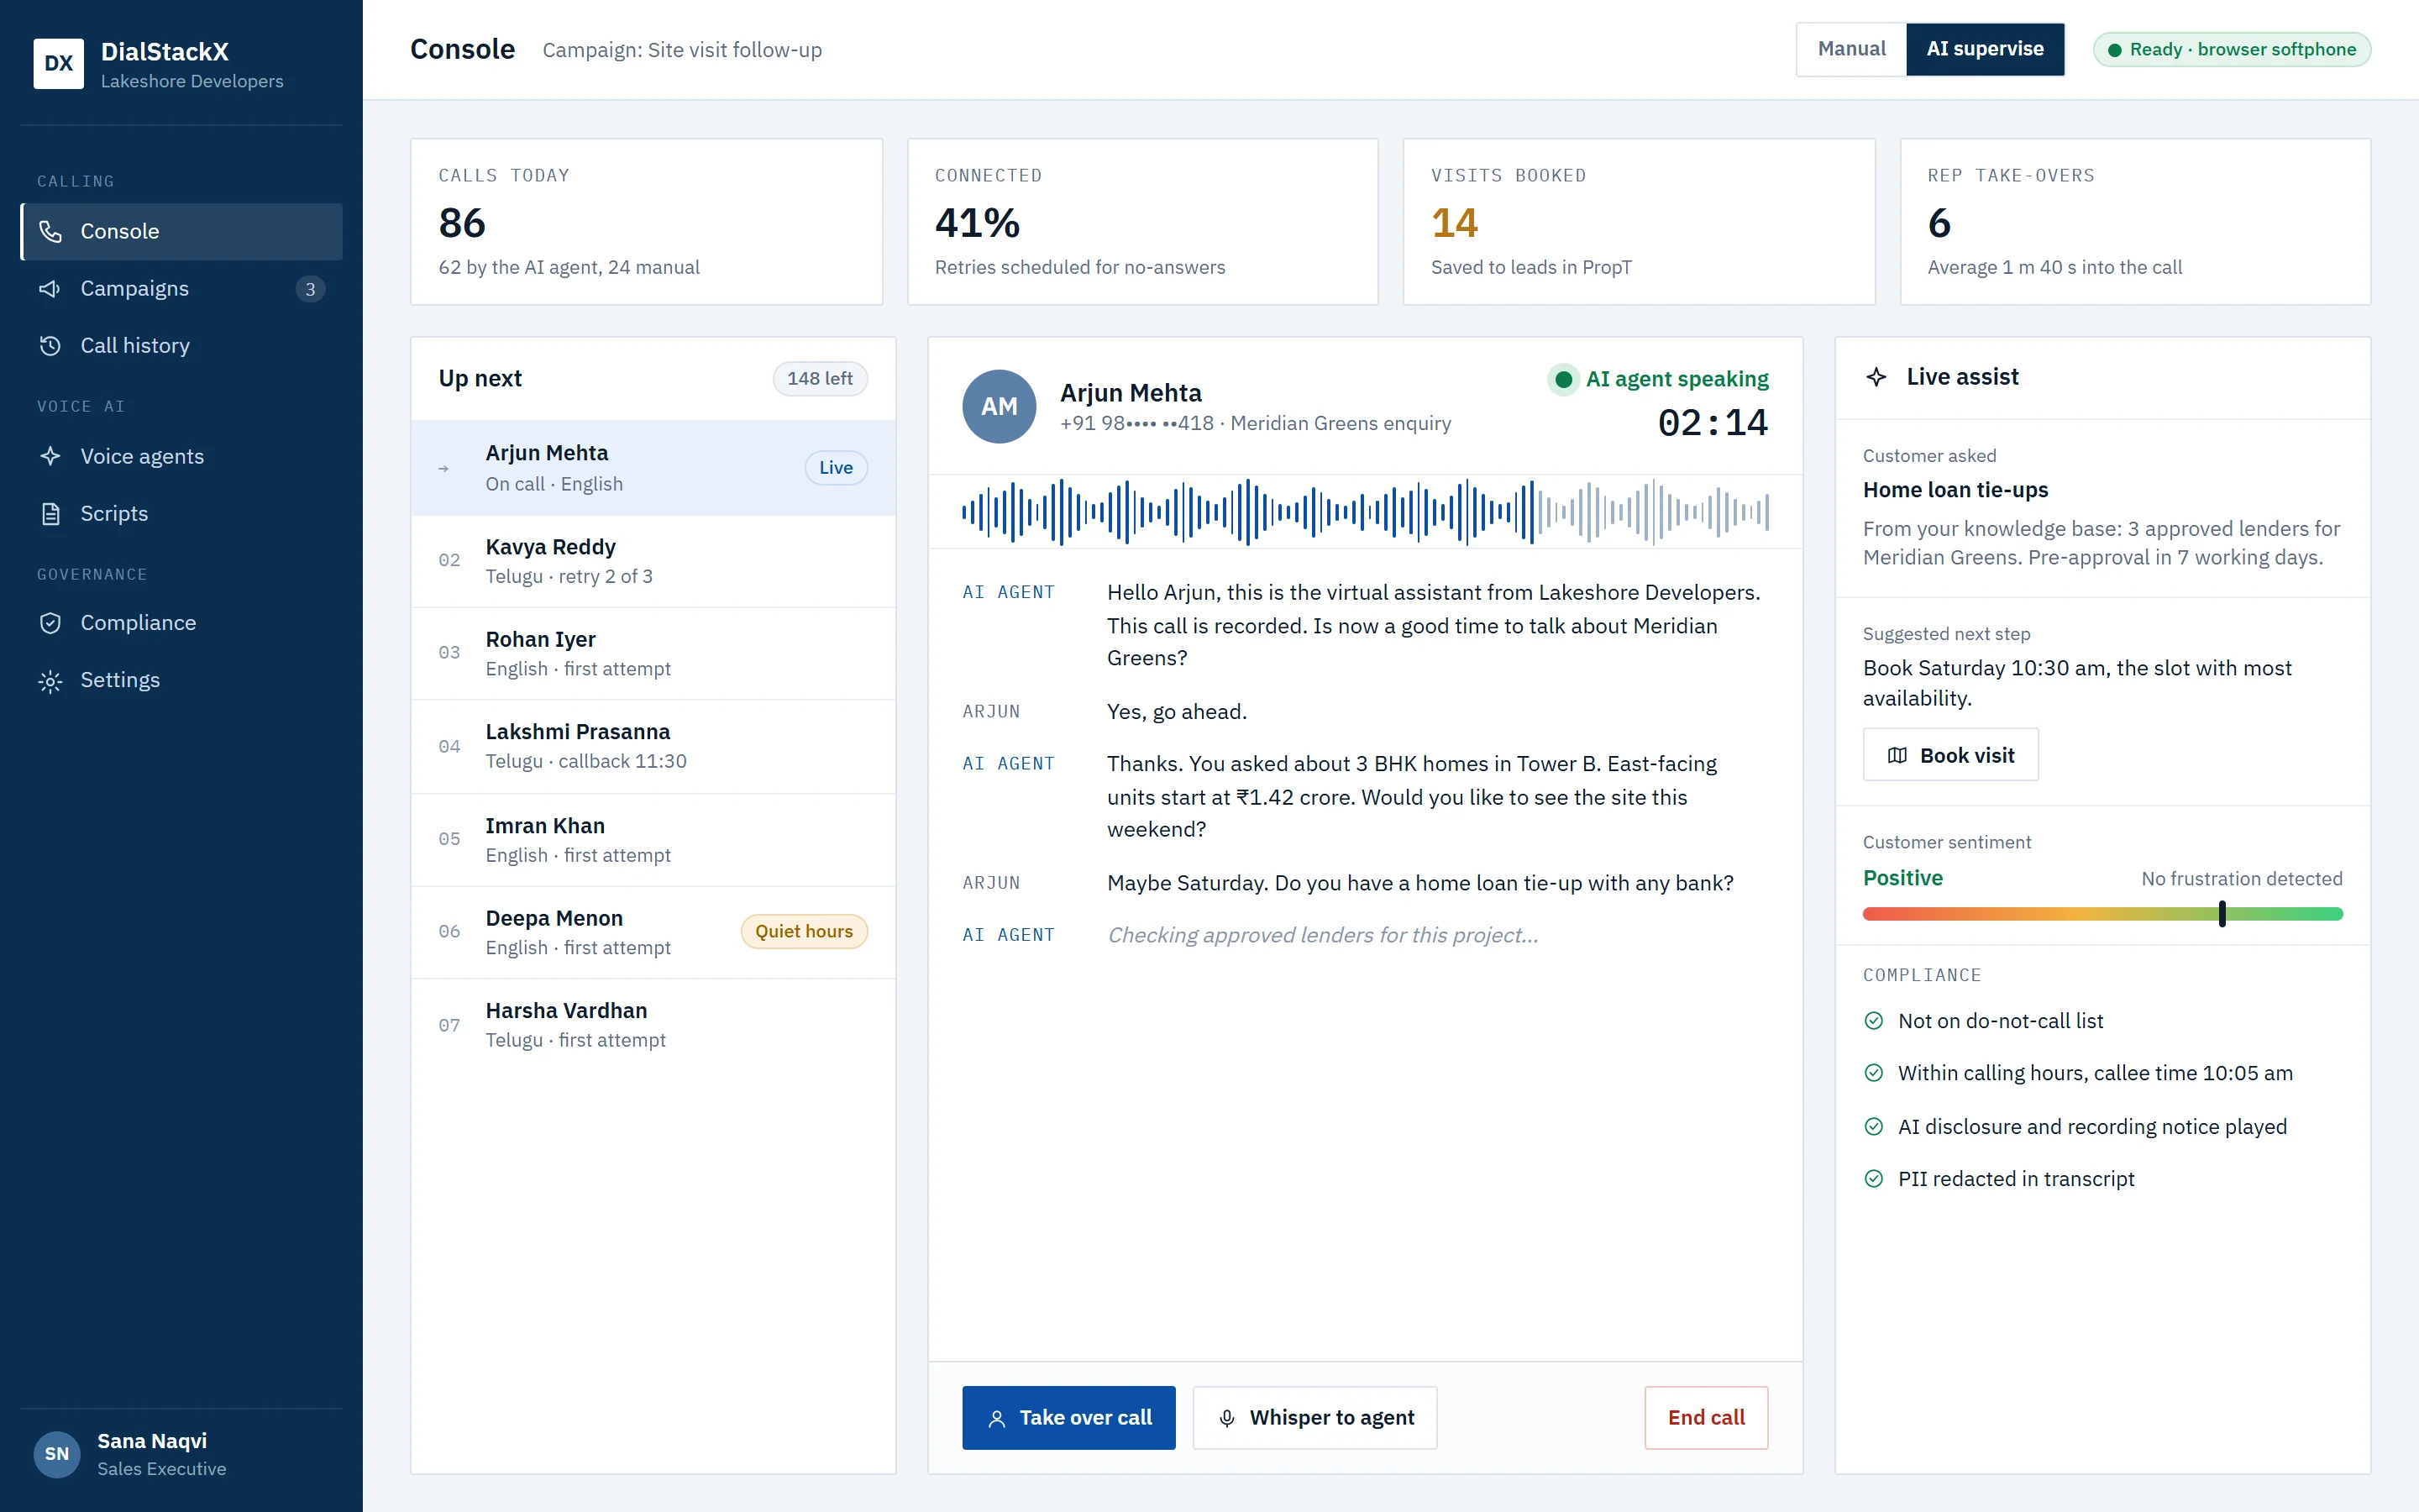
Task: Click Whisper to agent button
Action: coord(1315,1418)
